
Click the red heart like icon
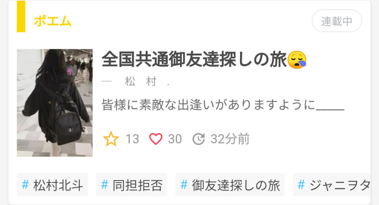[x=156, y=139]
